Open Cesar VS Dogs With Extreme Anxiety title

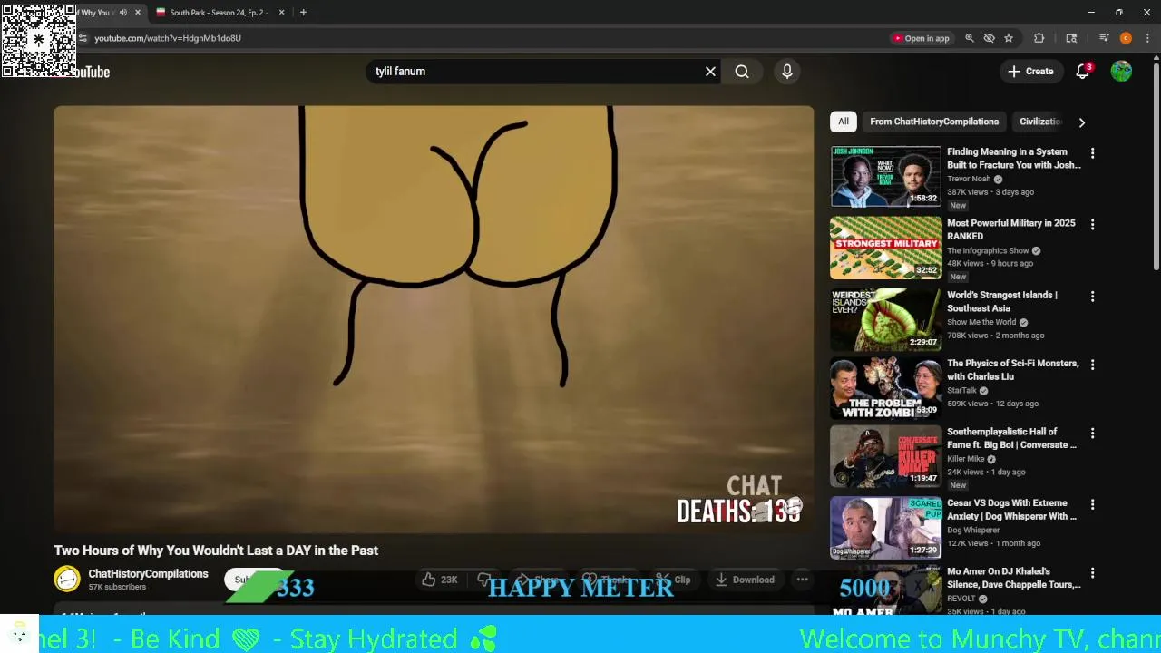pyautogui.click(x=1012, y=509)
